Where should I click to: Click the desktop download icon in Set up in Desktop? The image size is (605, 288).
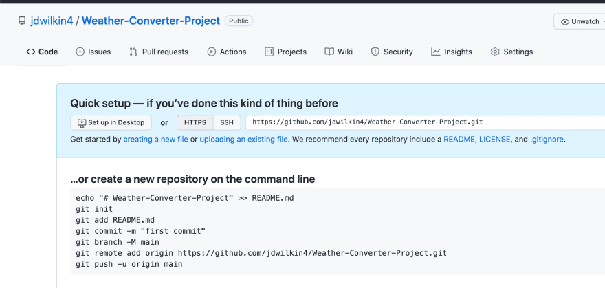(x=82, y=122)
